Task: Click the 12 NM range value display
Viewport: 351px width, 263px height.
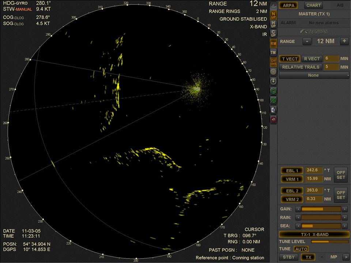Action: [x=325, y=41]
